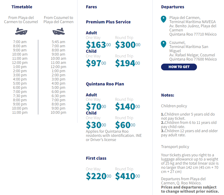Click the Timetable section heading
Viewport: 224px width, 195px height.
coord(22,7)
